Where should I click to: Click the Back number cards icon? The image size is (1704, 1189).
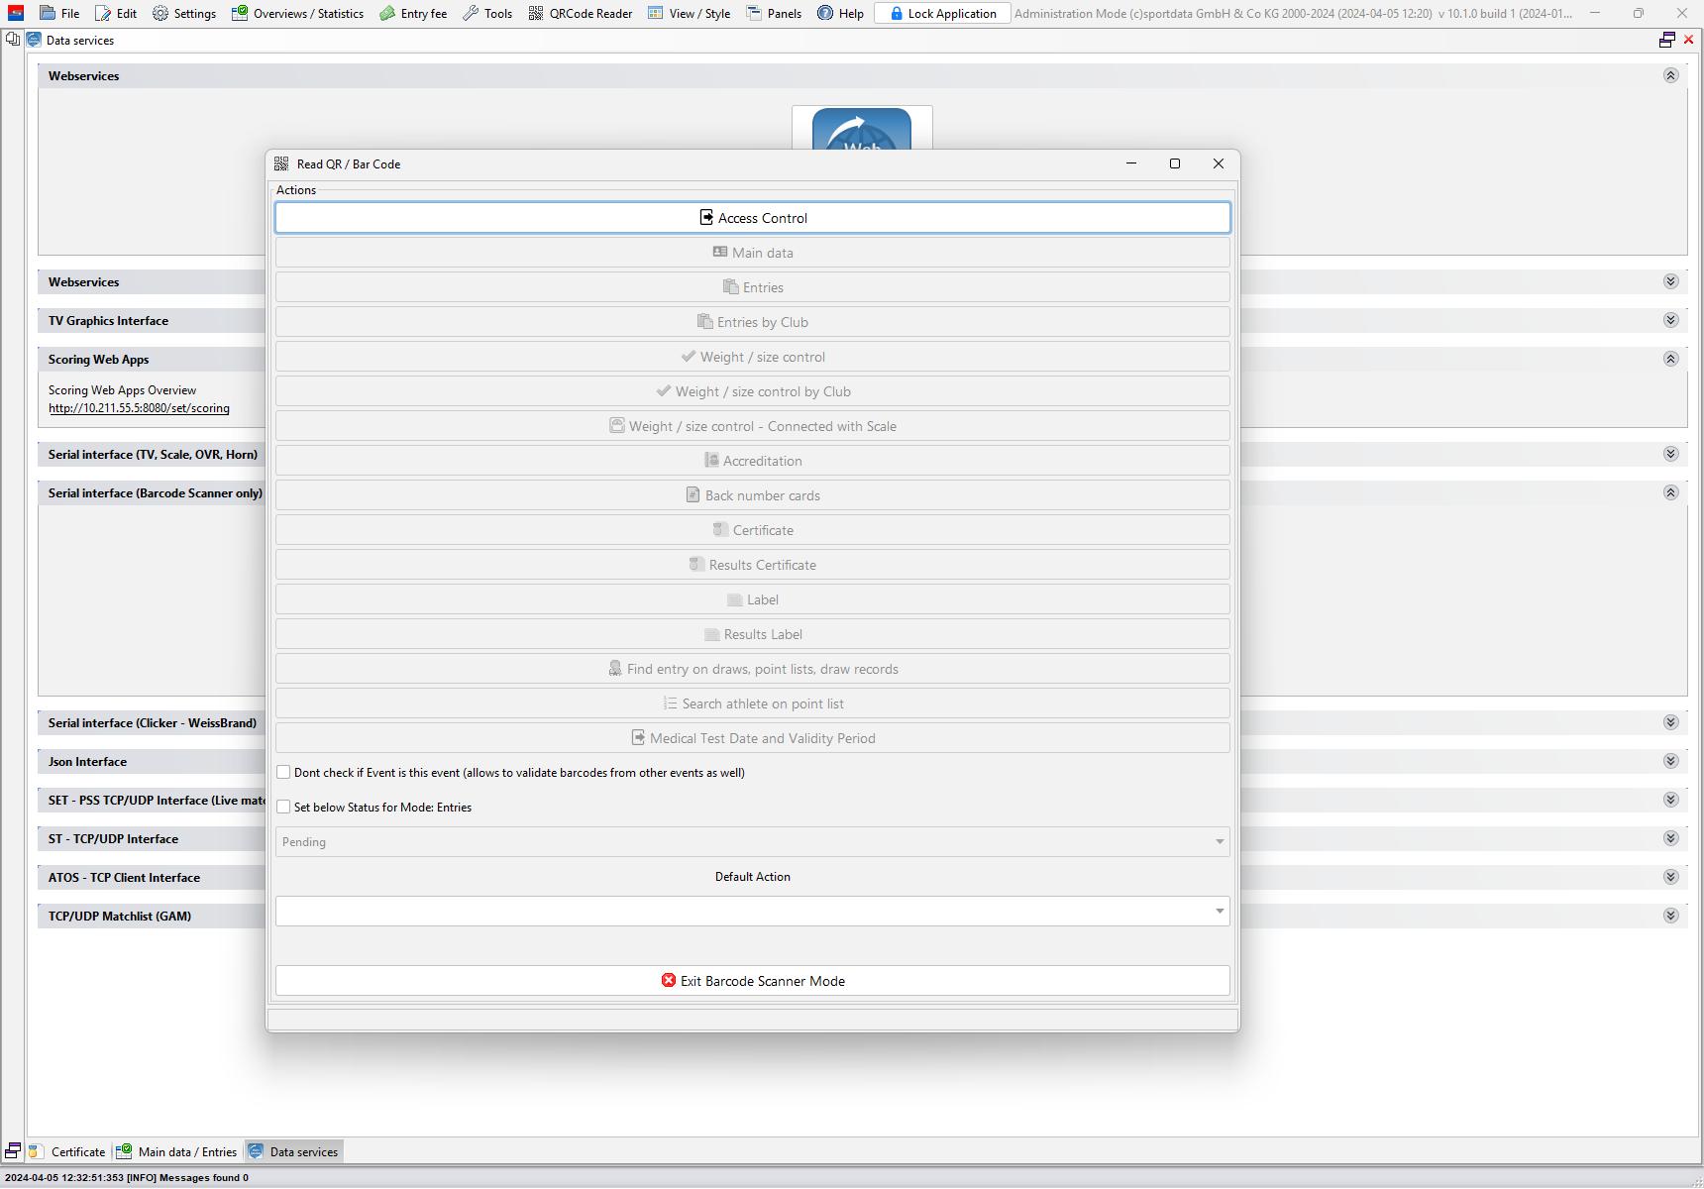[693, 494]
